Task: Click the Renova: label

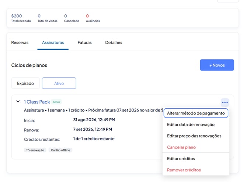Action: [x=31, y=130]
